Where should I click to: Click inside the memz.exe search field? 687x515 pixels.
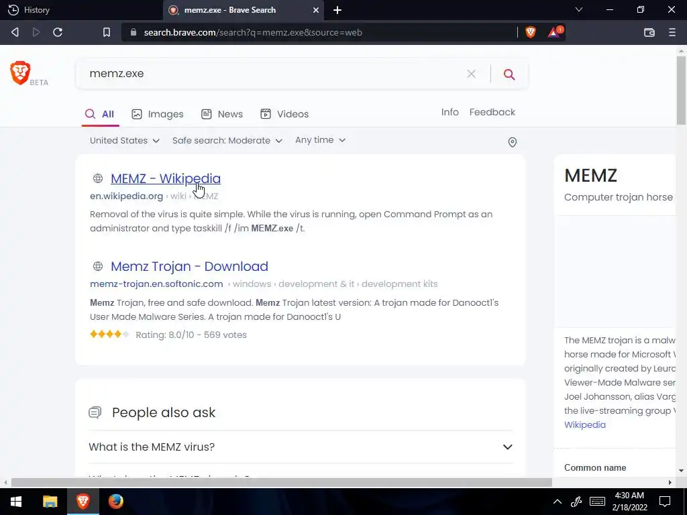click(x=272, y=74)
